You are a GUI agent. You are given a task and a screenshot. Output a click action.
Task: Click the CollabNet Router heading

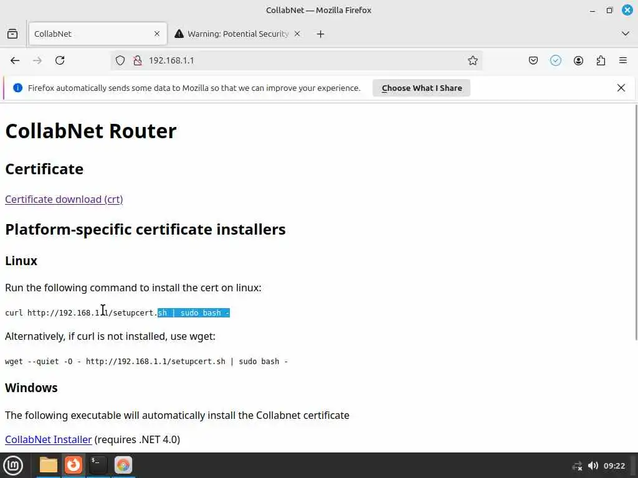click(x=91, y=131)
